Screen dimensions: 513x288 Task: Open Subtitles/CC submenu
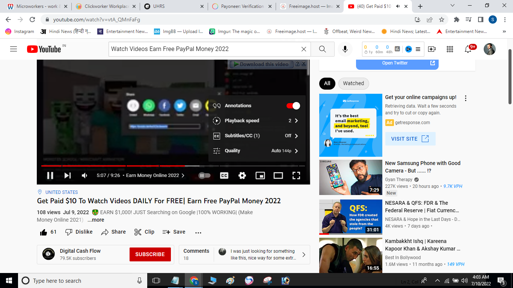pos(257,136)
